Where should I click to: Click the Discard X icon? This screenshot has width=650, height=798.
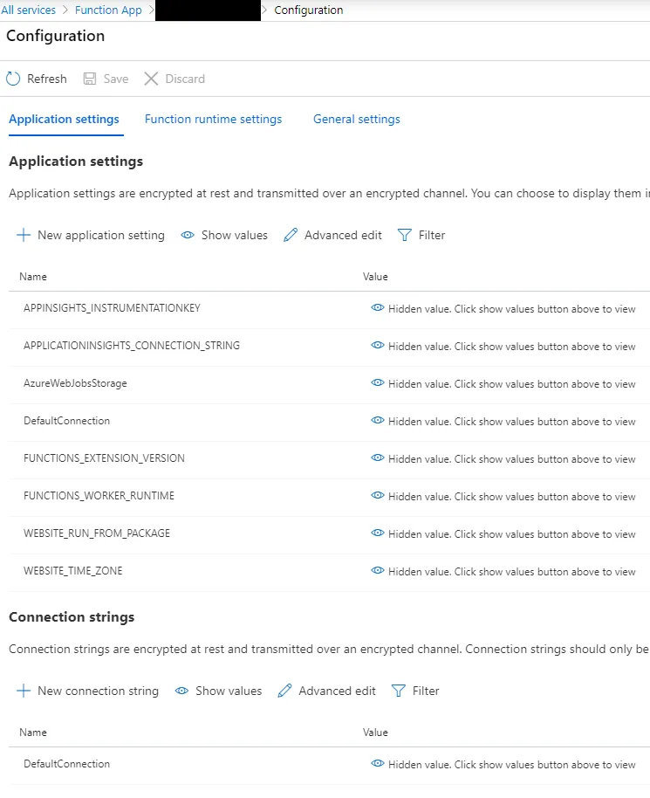click(151, 79)
